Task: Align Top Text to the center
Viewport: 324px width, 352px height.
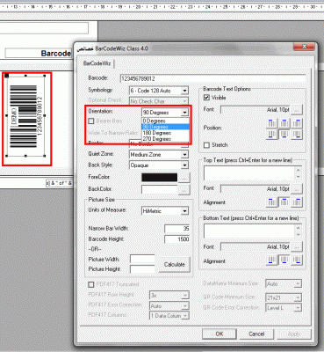Action: [x=284, y=202]
